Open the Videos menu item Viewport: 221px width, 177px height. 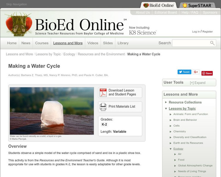point(93,43)
